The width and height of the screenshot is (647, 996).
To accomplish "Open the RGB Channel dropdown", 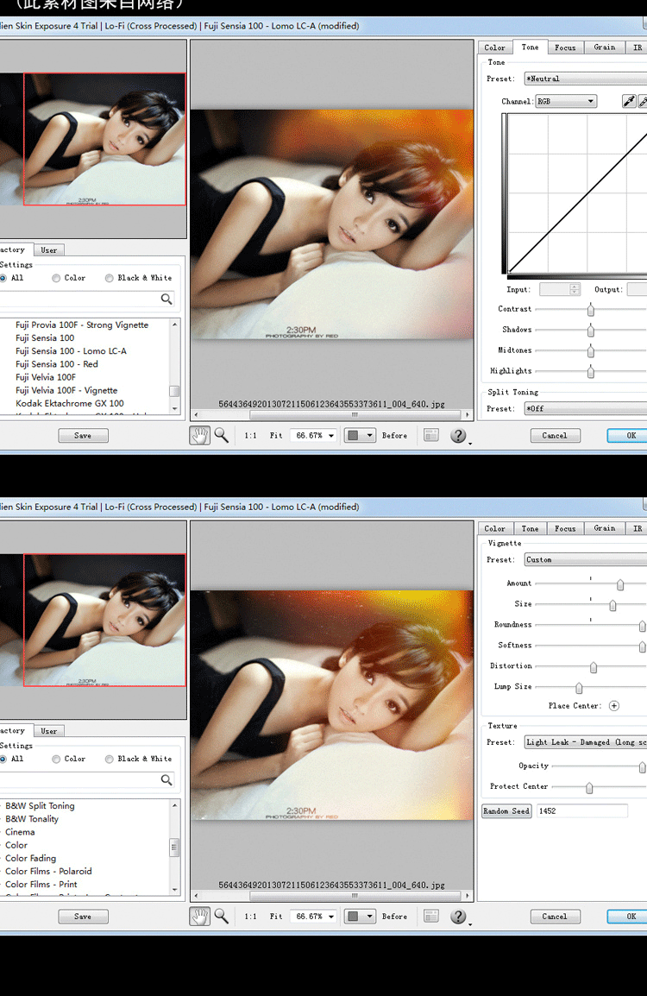I will click(x=566, y=101).
